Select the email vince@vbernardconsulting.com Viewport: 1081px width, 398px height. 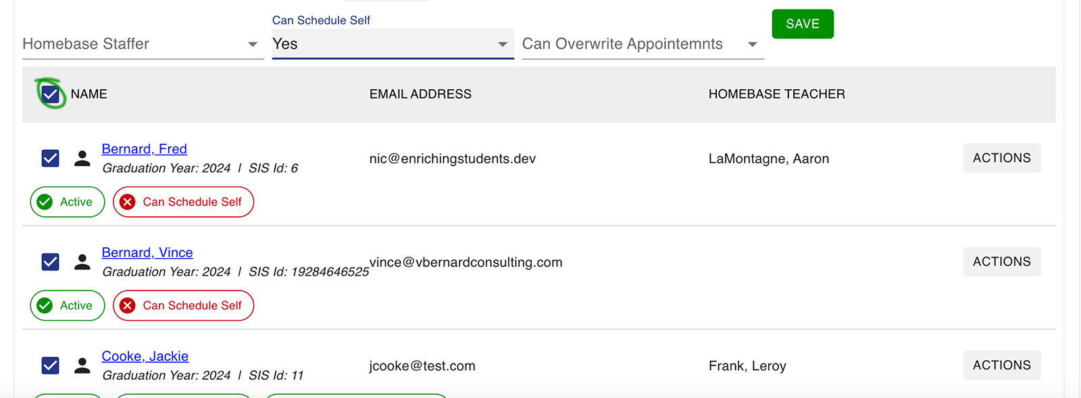[x=466, y=262]
